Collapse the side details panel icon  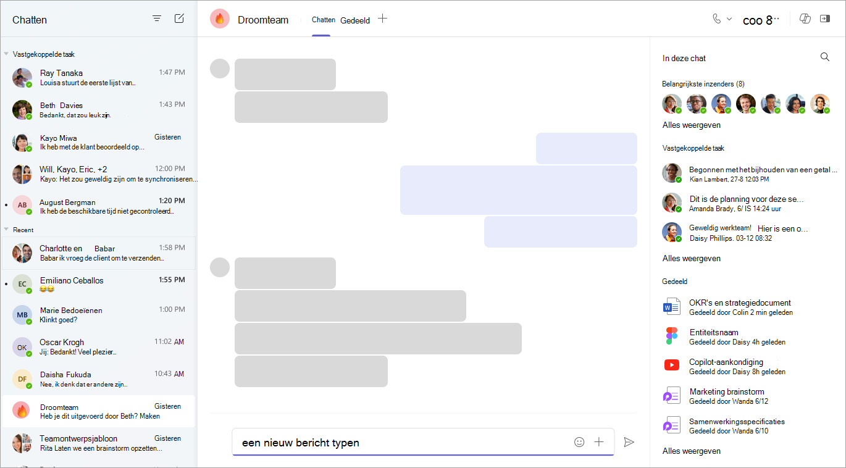(x=825, y=19)
